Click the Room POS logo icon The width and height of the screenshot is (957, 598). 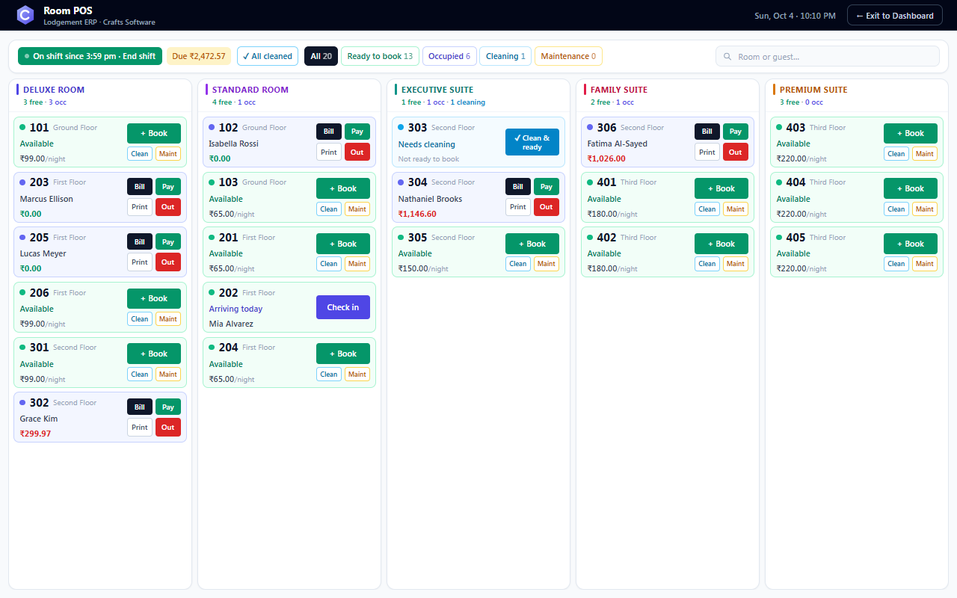click(x=25, y=15)
